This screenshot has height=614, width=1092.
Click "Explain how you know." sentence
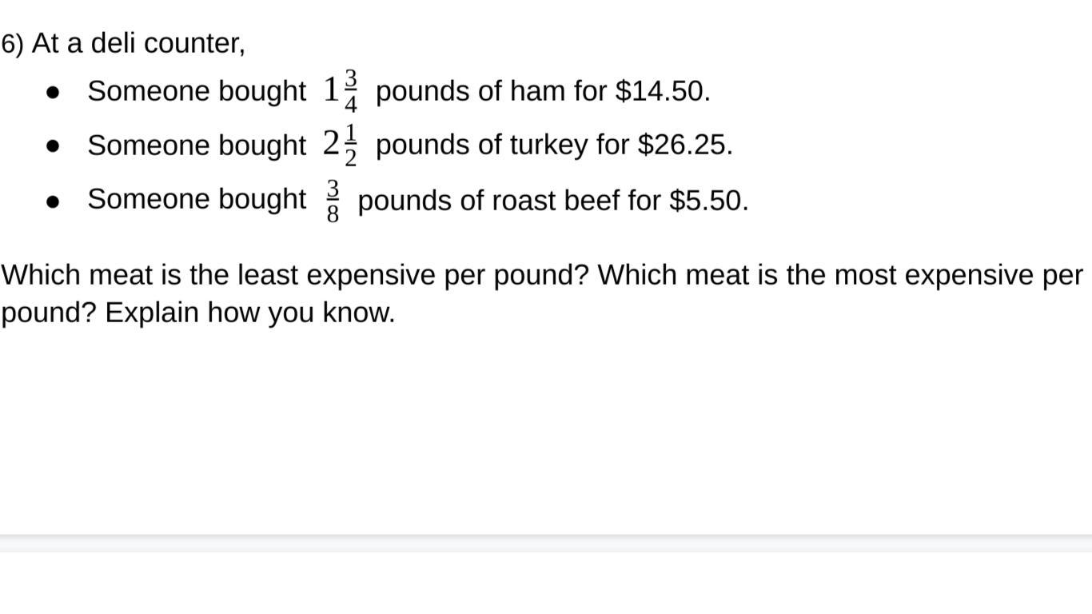point(250,313)
